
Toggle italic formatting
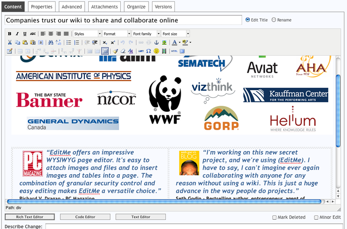tap(17, 34)
